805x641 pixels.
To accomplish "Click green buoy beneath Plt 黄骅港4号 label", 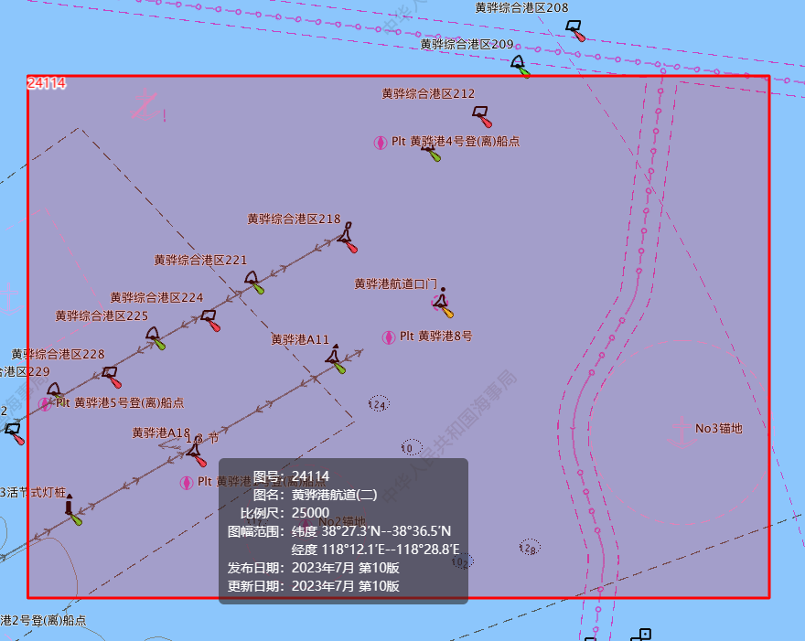I will (x=432, y=153).
